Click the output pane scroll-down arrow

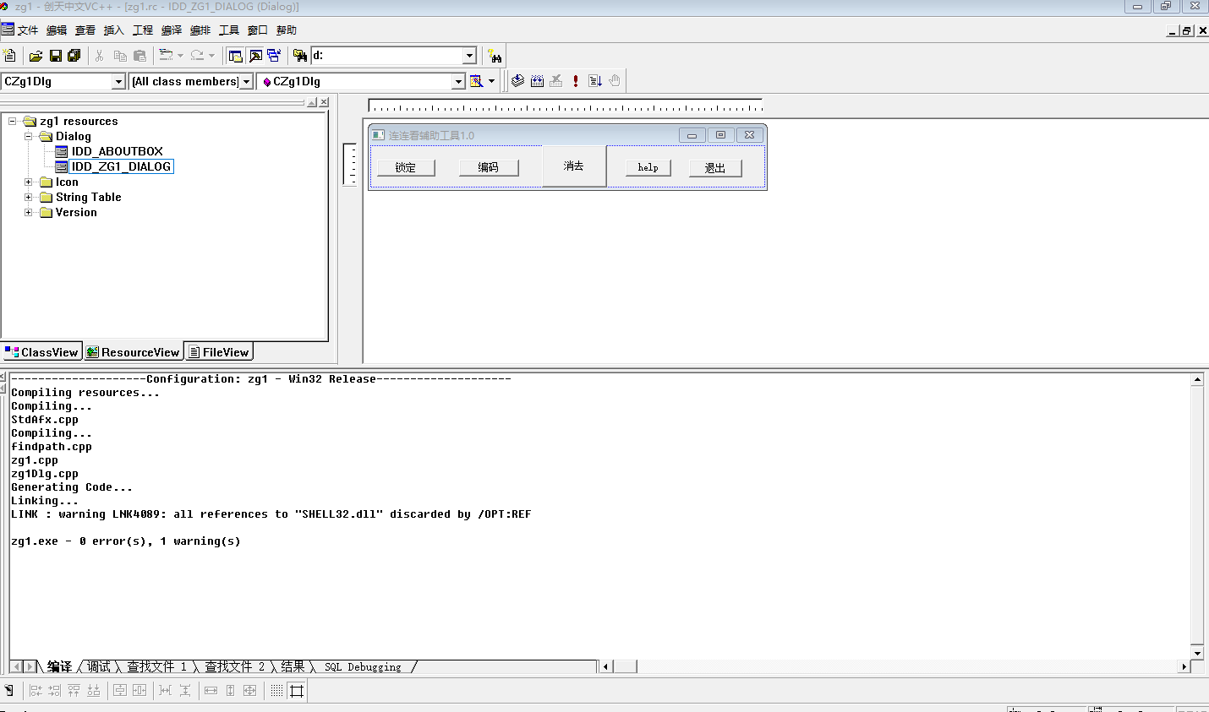(x=1197, y=653)
